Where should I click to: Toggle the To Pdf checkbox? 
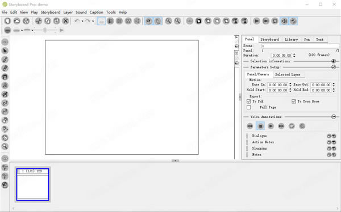249,101
